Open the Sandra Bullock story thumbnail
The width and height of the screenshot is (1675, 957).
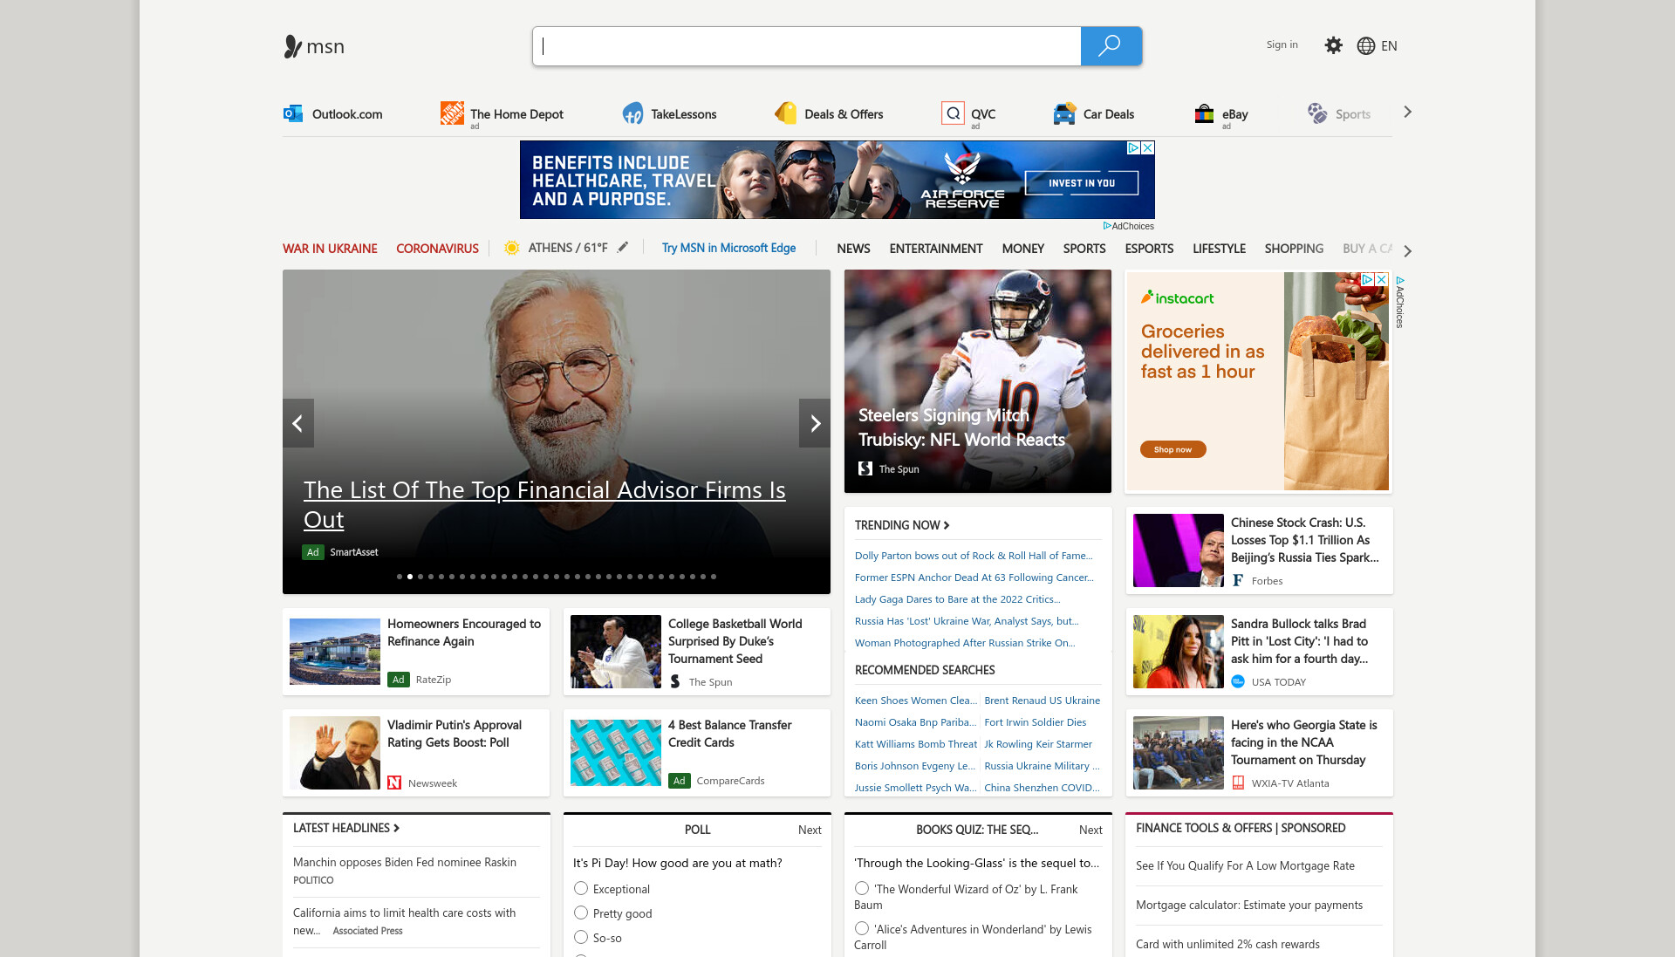click(x=1178, y=652)
